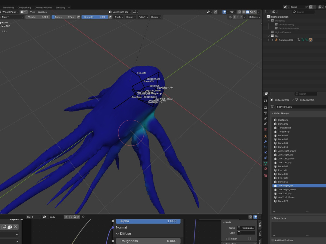The width and height of the screenshot is (326, 244).
Task: Open the Weight Paint mode dropdown
Action: [x=9, y=12]
